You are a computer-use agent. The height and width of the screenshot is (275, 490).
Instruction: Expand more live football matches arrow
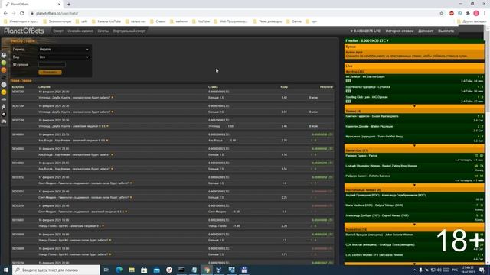(415, 106)
